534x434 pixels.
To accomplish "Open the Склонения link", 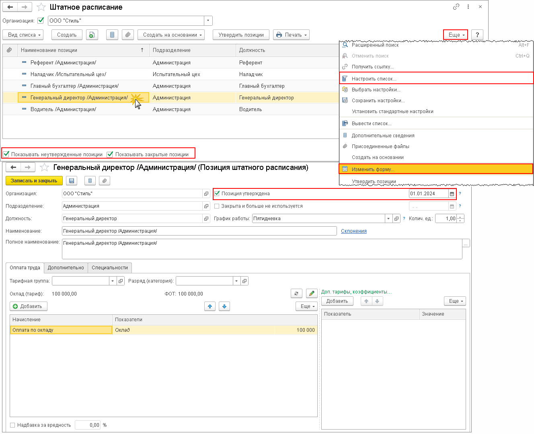I will click(354, 231).
